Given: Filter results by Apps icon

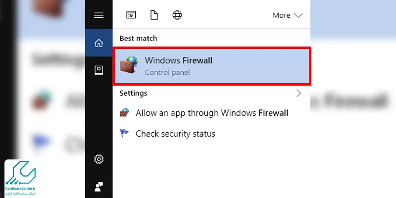Looking at the screenshot, I should point(131,15).
